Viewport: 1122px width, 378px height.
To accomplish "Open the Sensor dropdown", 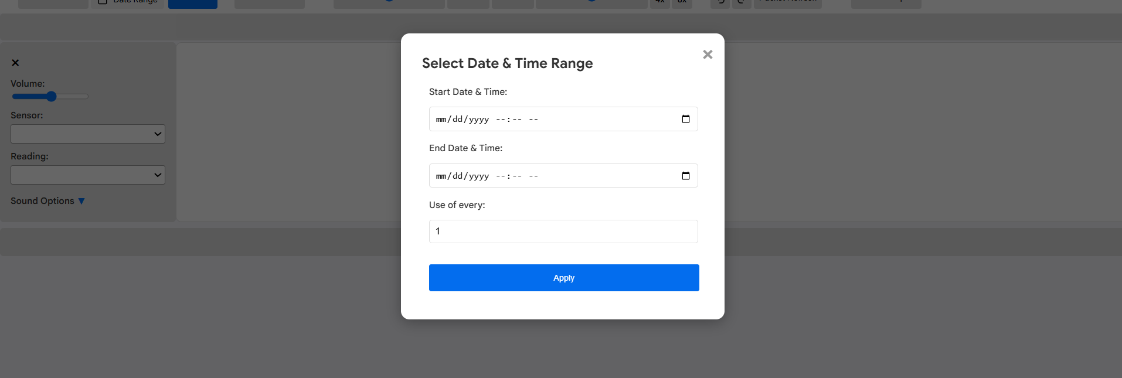I will point(87,134).
